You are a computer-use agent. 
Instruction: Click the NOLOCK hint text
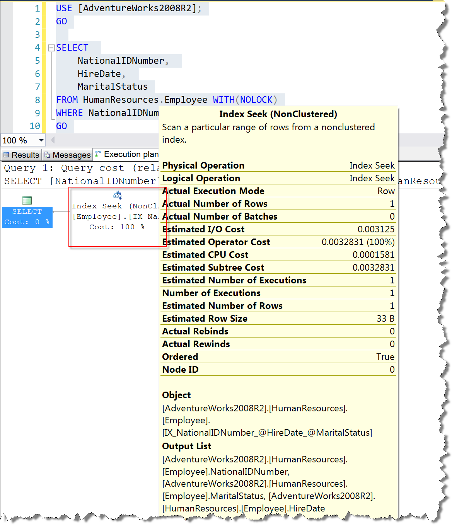pos(256,100)
